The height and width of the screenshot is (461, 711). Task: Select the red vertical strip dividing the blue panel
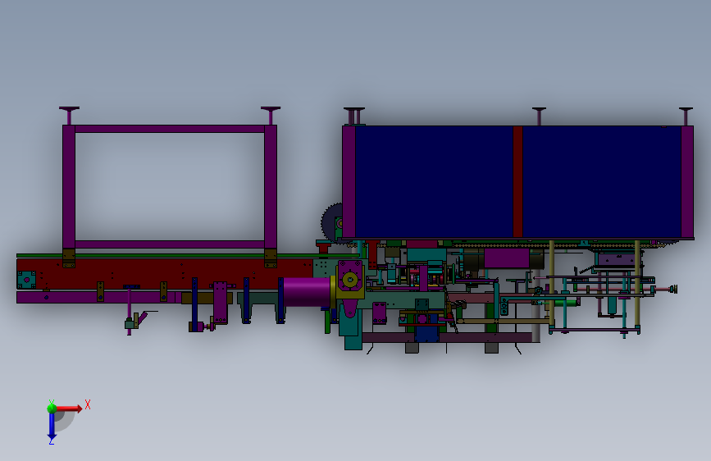(517, 181)
